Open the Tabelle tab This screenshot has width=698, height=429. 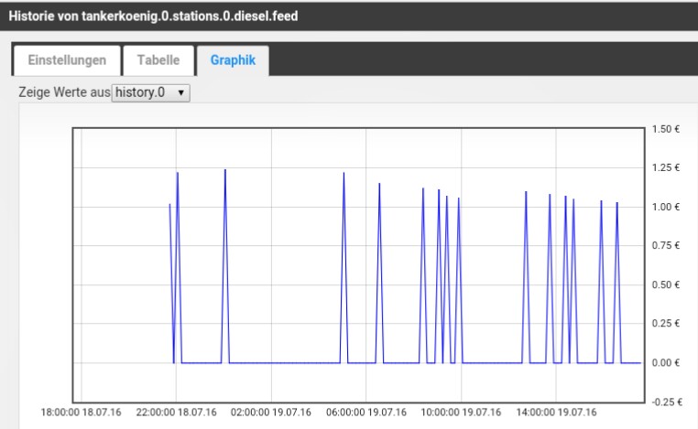click(x=158, y=61)
